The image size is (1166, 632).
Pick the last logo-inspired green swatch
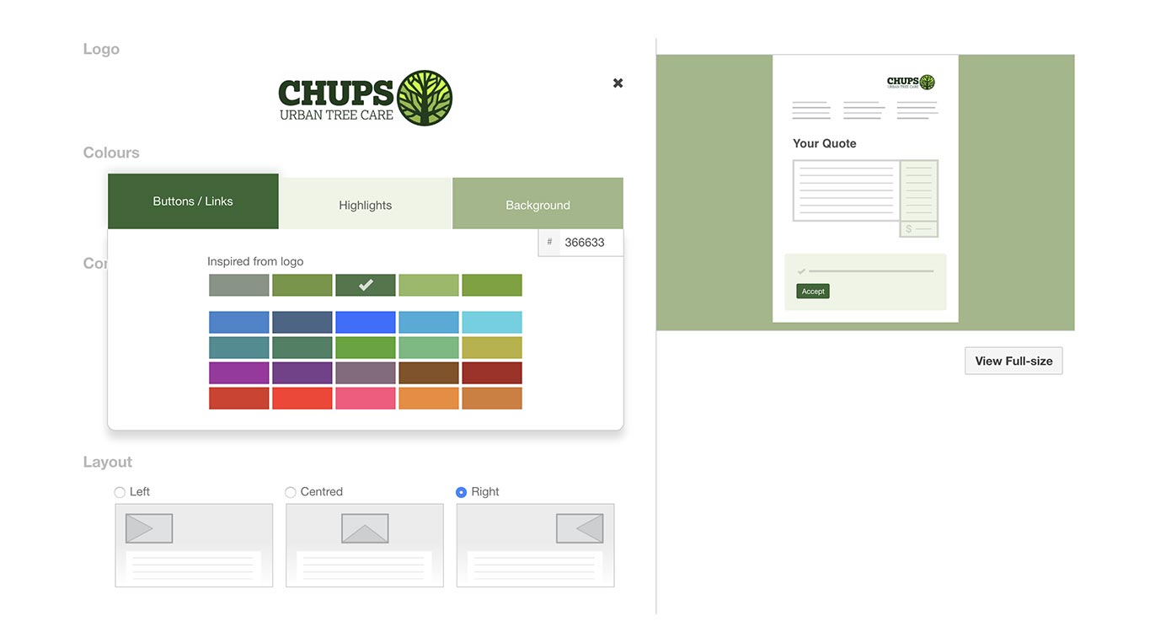click(x=492, y=286)
